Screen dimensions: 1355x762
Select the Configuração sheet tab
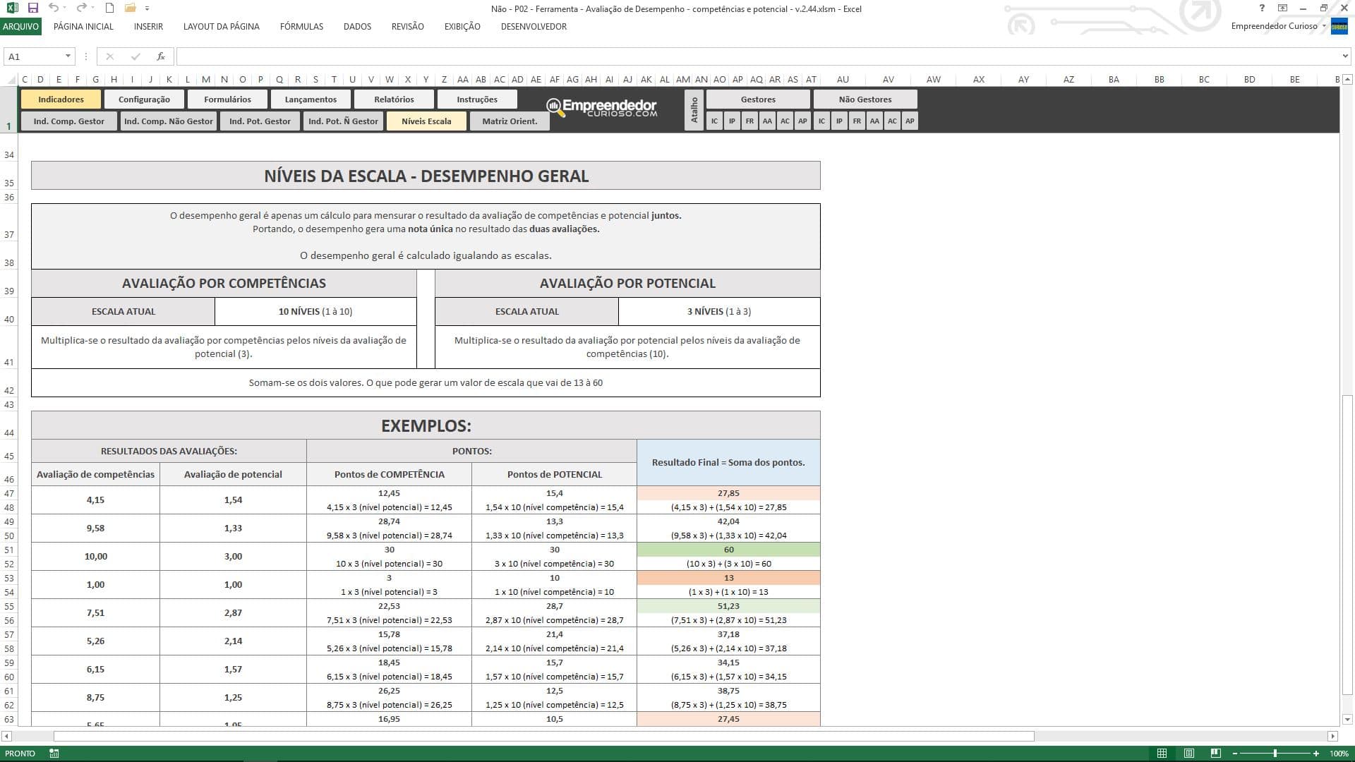pos(144,99)
